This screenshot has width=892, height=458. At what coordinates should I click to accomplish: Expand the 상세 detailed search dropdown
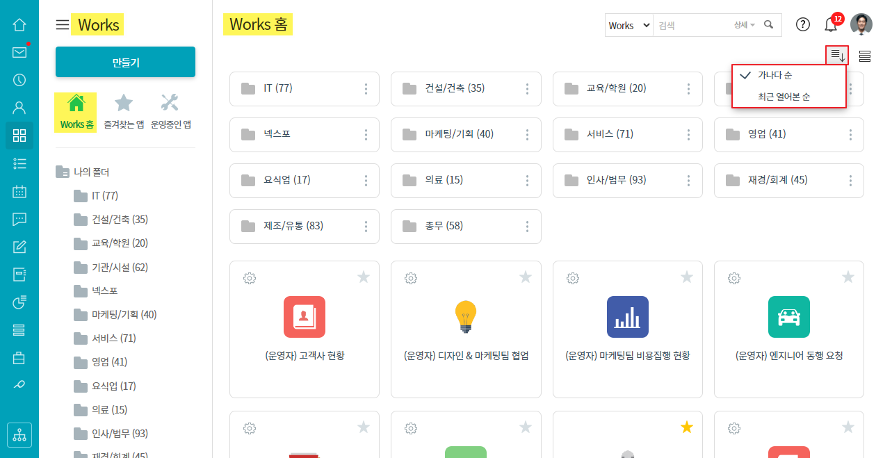pyautogui.click(x=744, y=25)
